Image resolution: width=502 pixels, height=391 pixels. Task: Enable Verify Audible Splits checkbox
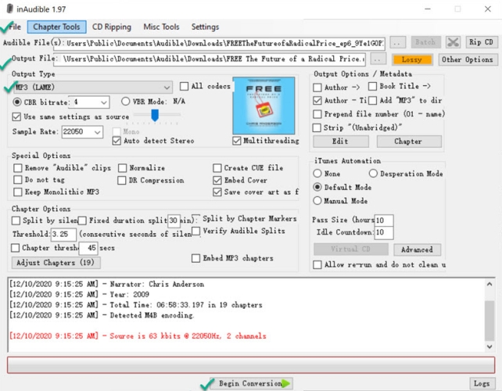click(x=196, y=231)
